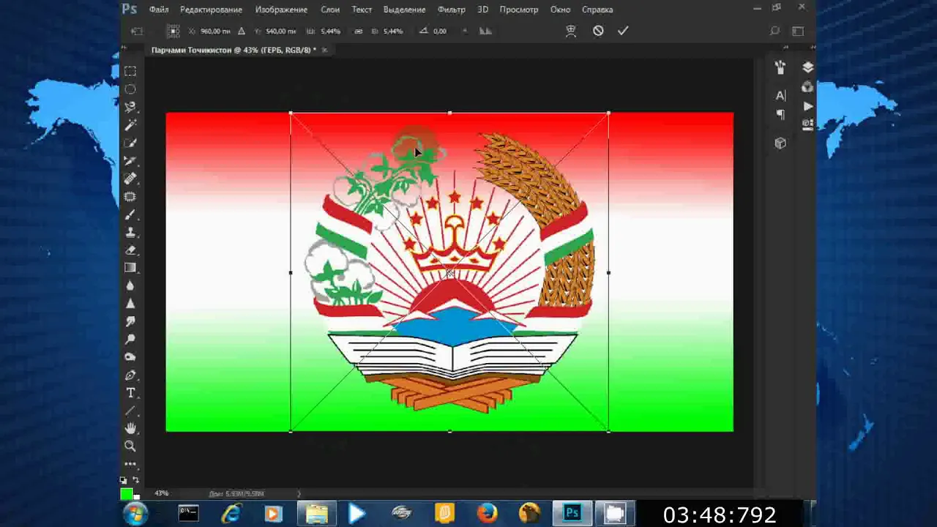Edit the 43% zoom level field
This screenshot has width=937, height=527.
coord(162,493)
